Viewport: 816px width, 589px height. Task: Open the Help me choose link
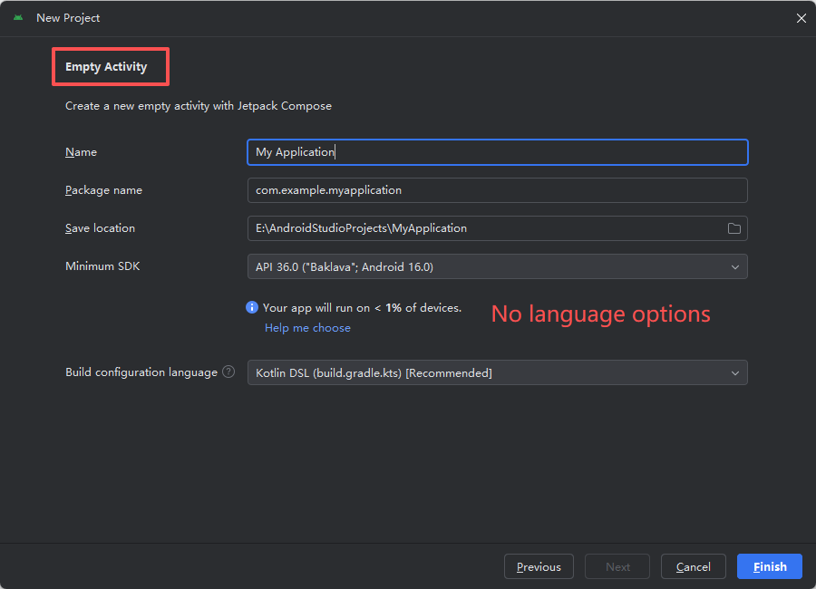307,327
